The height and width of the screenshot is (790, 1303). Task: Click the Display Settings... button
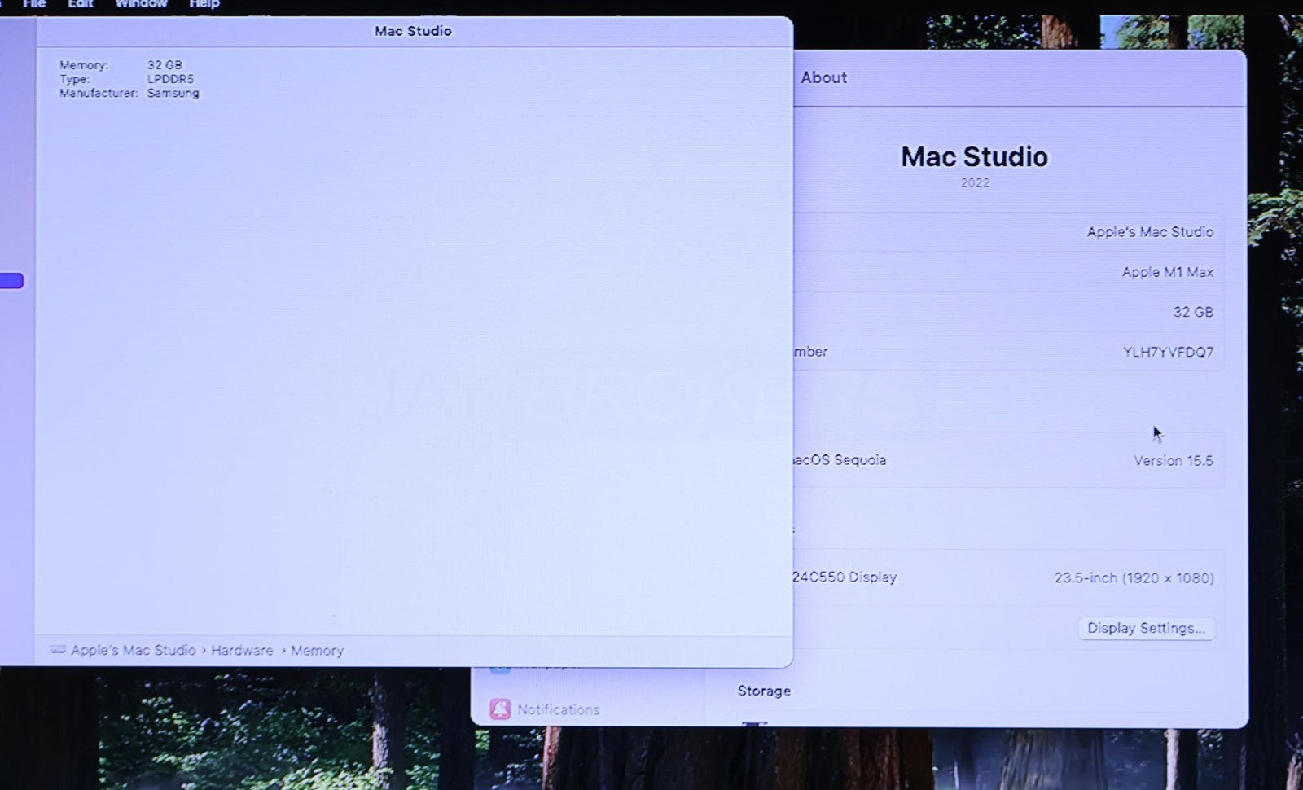coord(1147,628)
